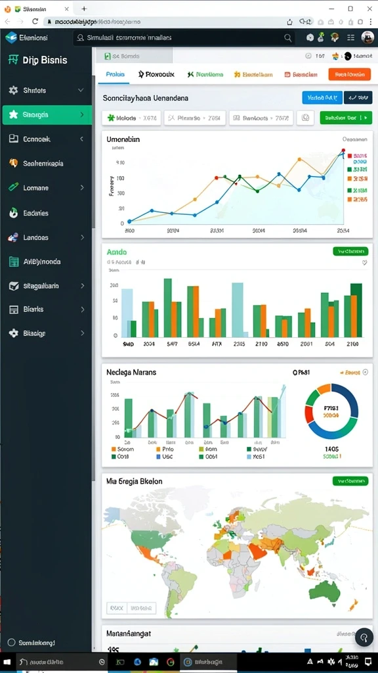Toggle the red legend marker in Umenabim chart
Image resolution: width=378 pixels, height=673 pixels.
[x=350, y=156]
